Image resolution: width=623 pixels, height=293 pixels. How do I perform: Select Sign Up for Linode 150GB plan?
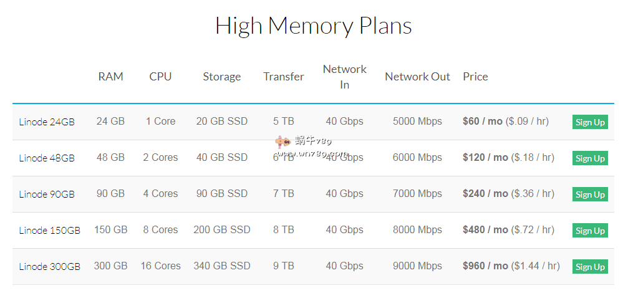pos(590,231)
